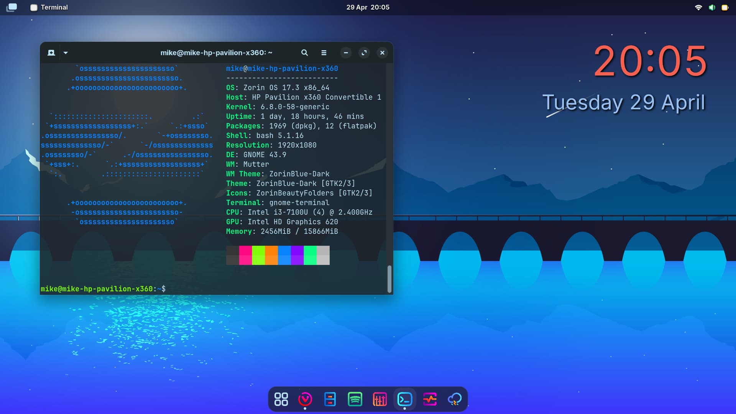Open the file manager dock icon
Viewport: 736px width, 414px height.
330,399
